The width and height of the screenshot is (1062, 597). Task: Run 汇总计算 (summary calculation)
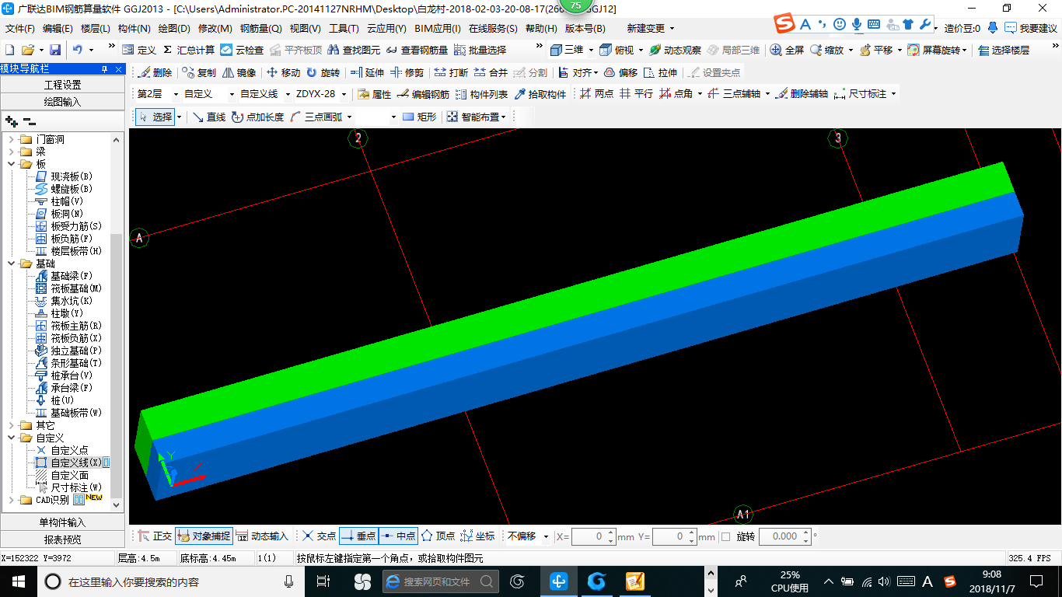click(x=188, y=50)
